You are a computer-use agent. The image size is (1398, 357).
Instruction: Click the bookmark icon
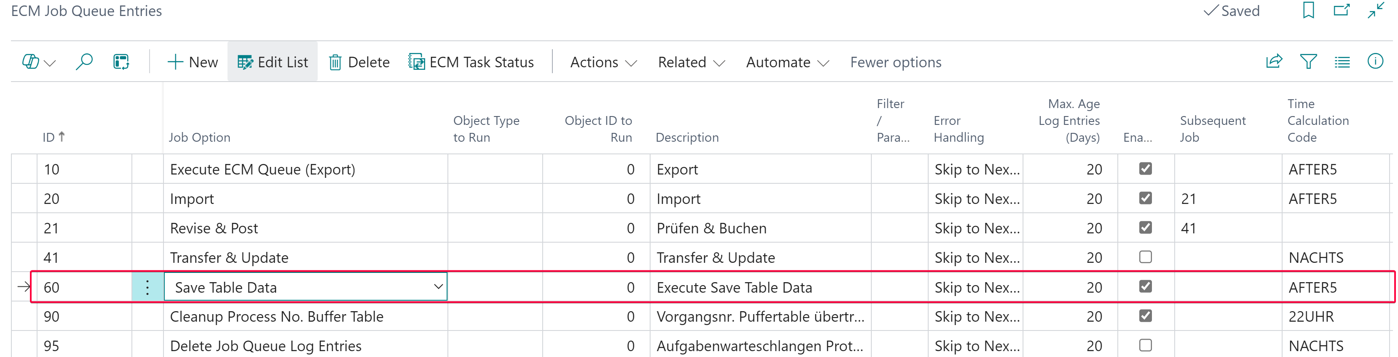click(x=1308, y=10)
